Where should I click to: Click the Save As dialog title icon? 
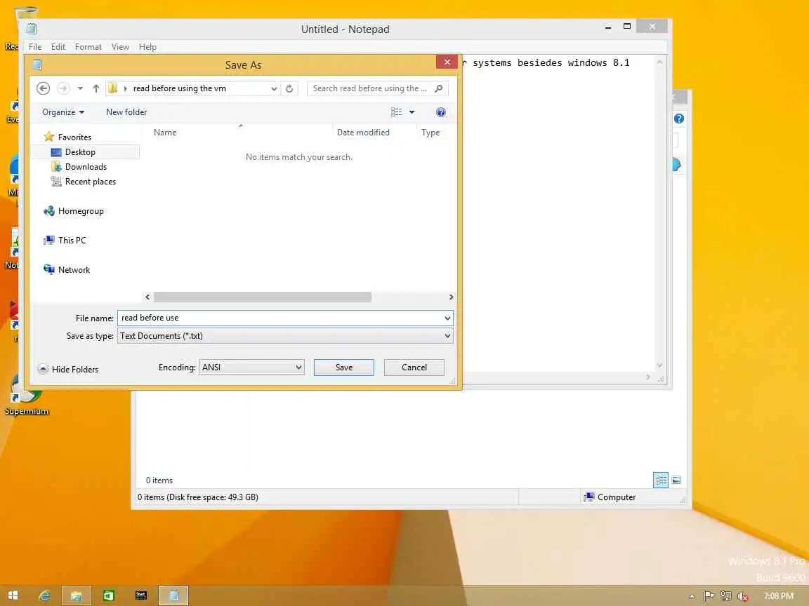tap(37, 65)
